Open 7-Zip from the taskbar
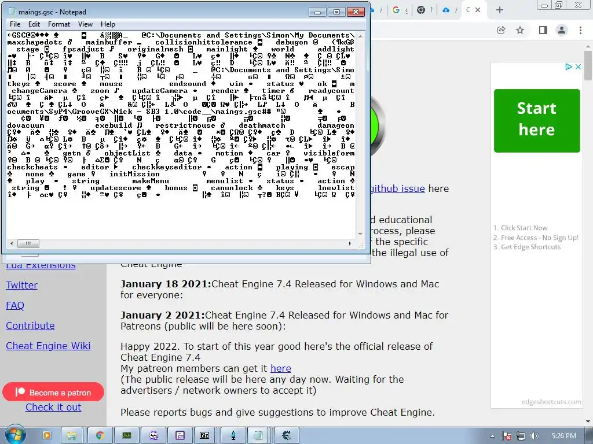Image resolution: width=593 pixels, height=444 pixels. pos(204,435)
